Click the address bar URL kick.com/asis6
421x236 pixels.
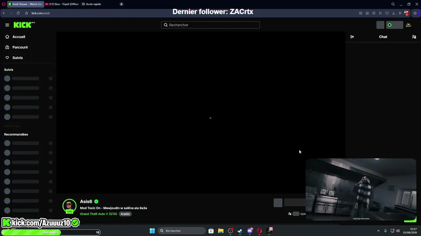click(x=40, y=13)
